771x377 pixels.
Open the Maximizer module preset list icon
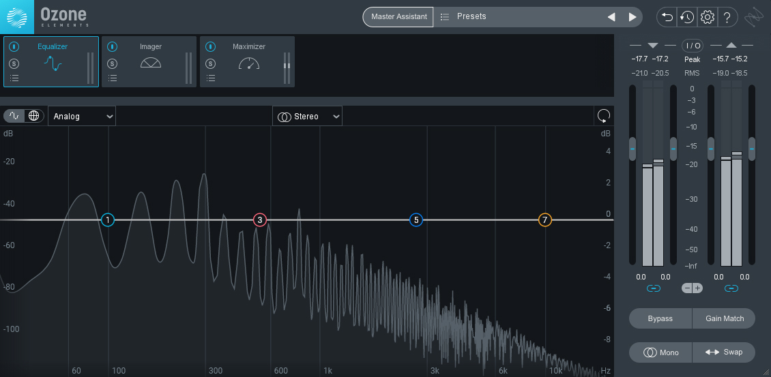tap(211, 78)
